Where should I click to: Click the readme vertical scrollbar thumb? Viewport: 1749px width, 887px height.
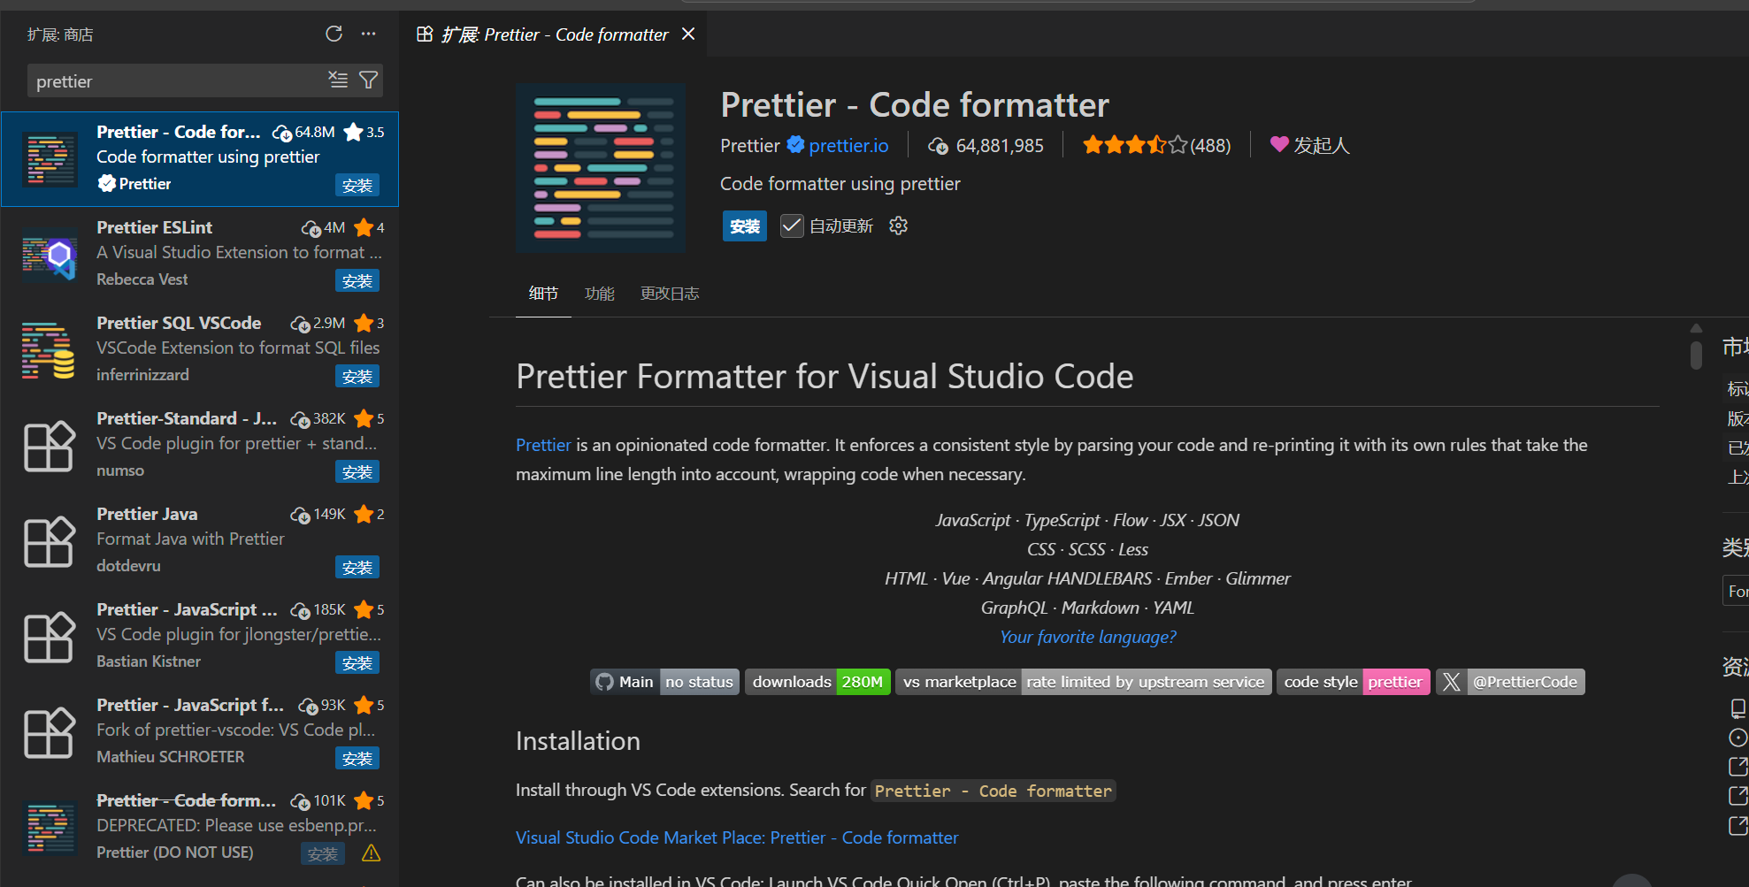pos(1696,354)
